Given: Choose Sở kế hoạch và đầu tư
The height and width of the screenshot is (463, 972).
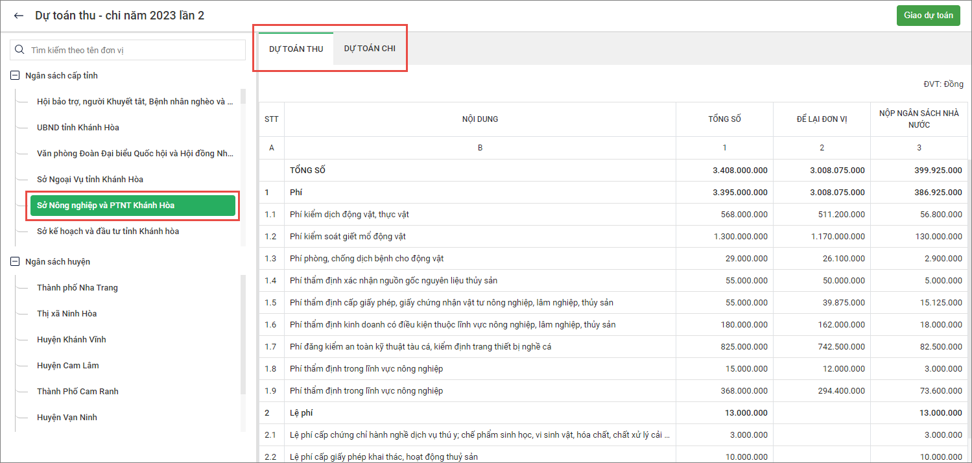Looking at the screenshot, I should click(108, 231).
